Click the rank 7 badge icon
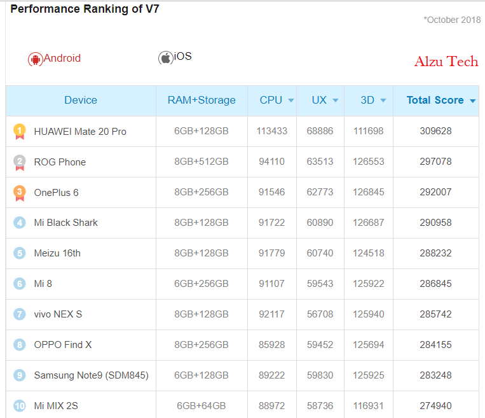485x418 pixels. (20, 314)
